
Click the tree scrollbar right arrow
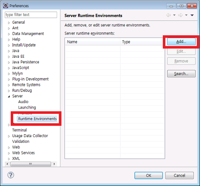coord(54,164)
